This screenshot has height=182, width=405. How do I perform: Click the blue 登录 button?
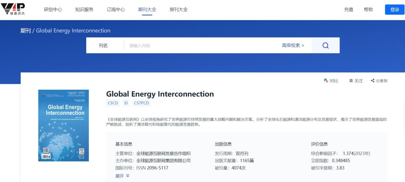pos(395,10)
